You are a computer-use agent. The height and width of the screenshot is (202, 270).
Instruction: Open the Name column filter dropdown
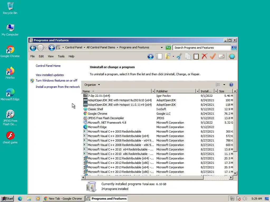tap(153, 91)
